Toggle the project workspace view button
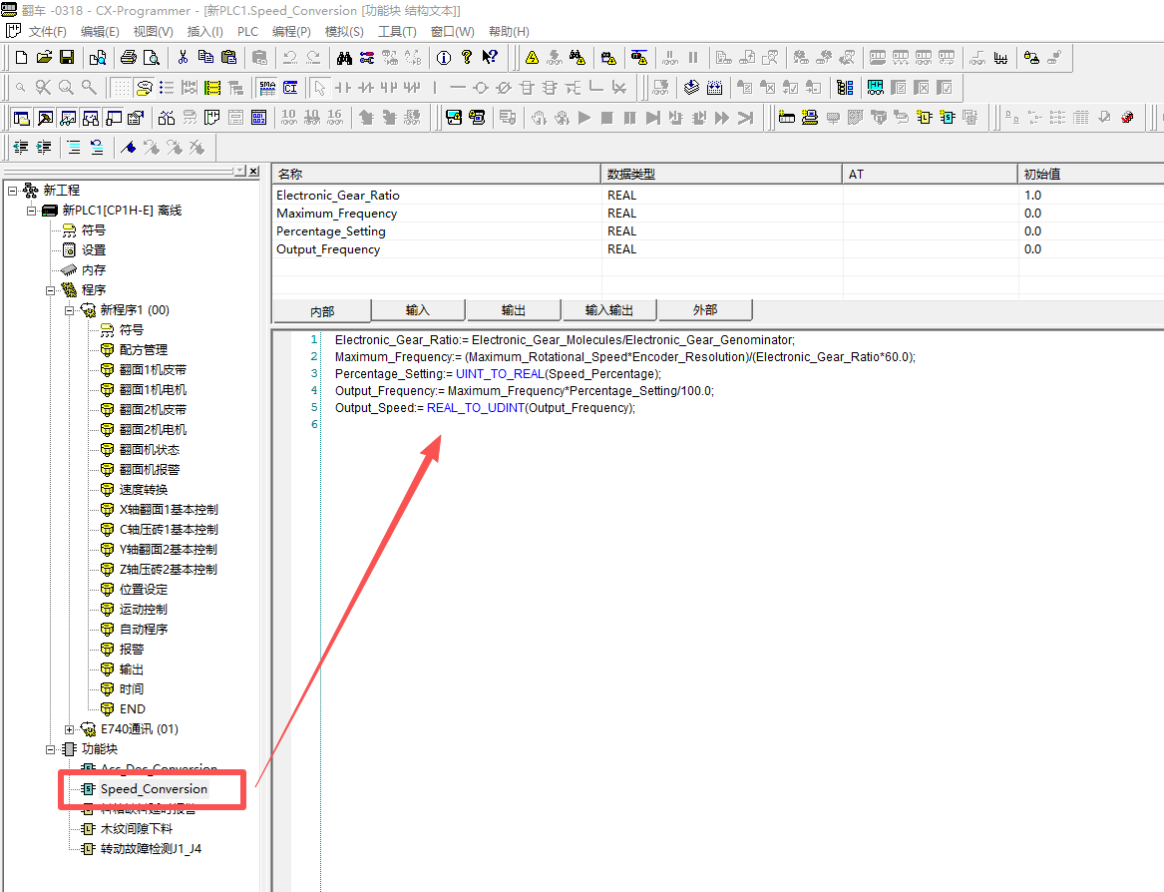This screenshot has height=892, width=1164. point(21,118)
